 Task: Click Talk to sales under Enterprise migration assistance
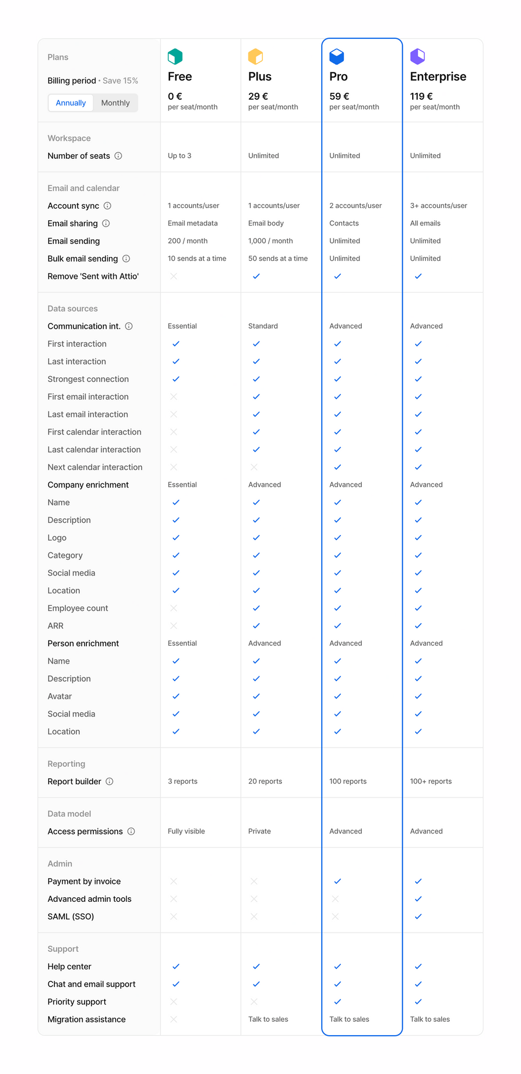click(430, 1019)
